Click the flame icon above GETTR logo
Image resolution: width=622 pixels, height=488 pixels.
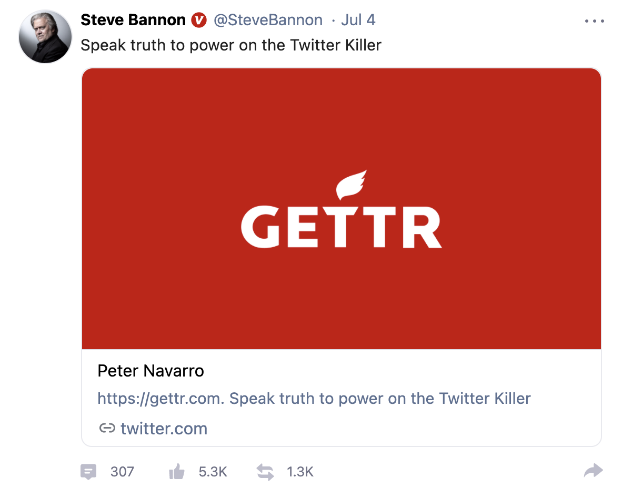(351, 185)
